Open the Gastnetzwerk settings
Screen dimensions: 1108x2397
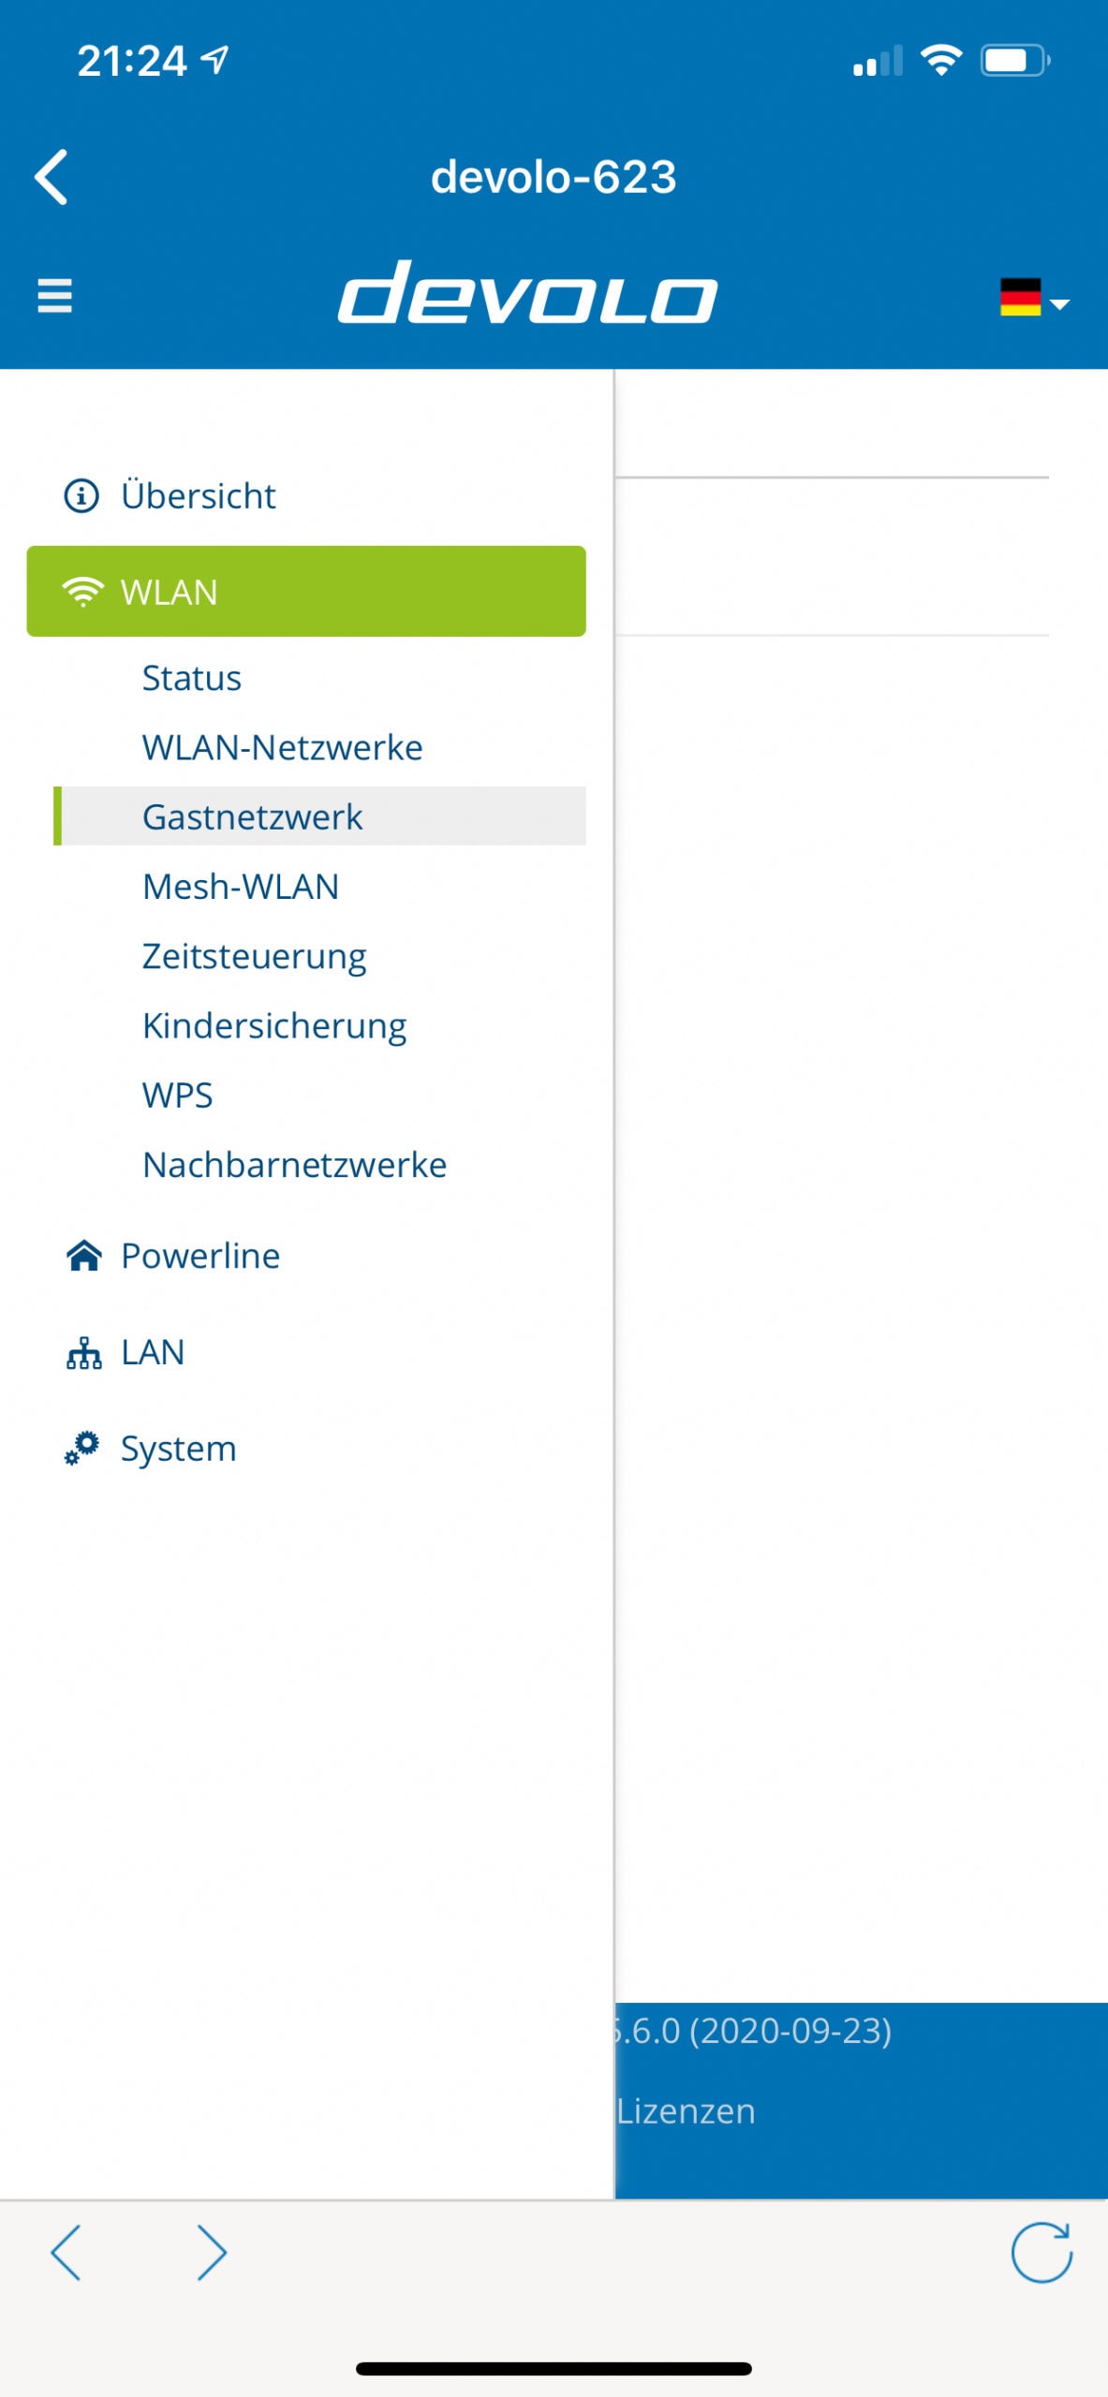(x=319, y=816)
